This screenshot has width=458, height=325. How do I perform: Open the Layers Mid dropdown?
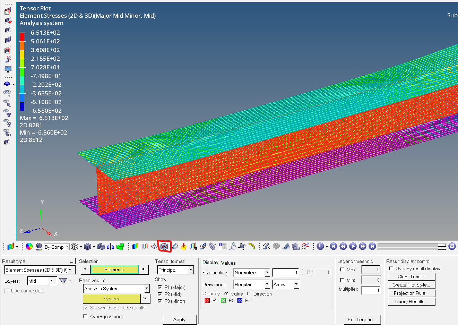pyautogui.click(x=51, y=281)
